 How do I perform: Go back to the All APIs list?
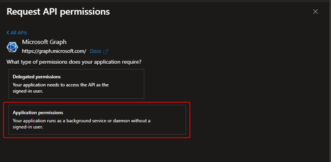pyautogui.click(x=17, y=33)
